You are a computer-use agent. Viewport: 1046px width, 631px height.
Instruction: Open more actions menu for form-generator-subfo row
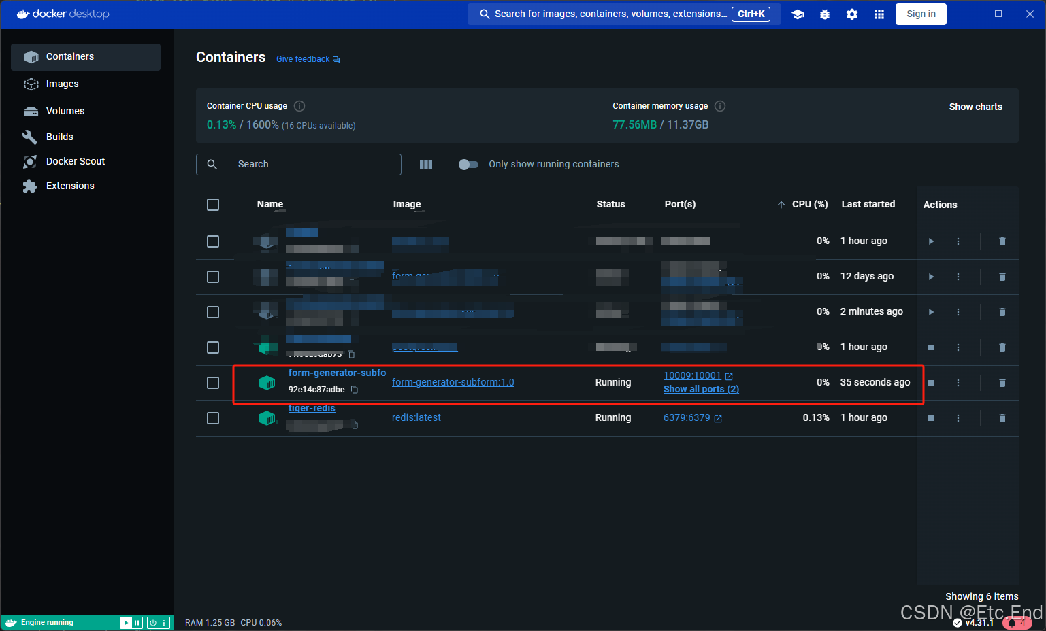(958, 383)
